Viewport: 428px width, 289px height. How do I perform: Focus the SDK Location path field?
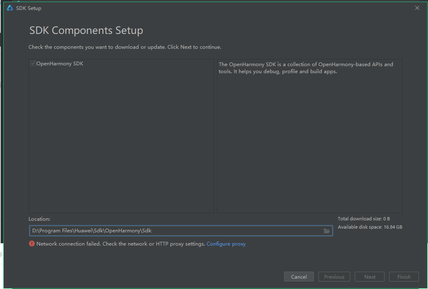pyautogui.click(x=181, y=231)
